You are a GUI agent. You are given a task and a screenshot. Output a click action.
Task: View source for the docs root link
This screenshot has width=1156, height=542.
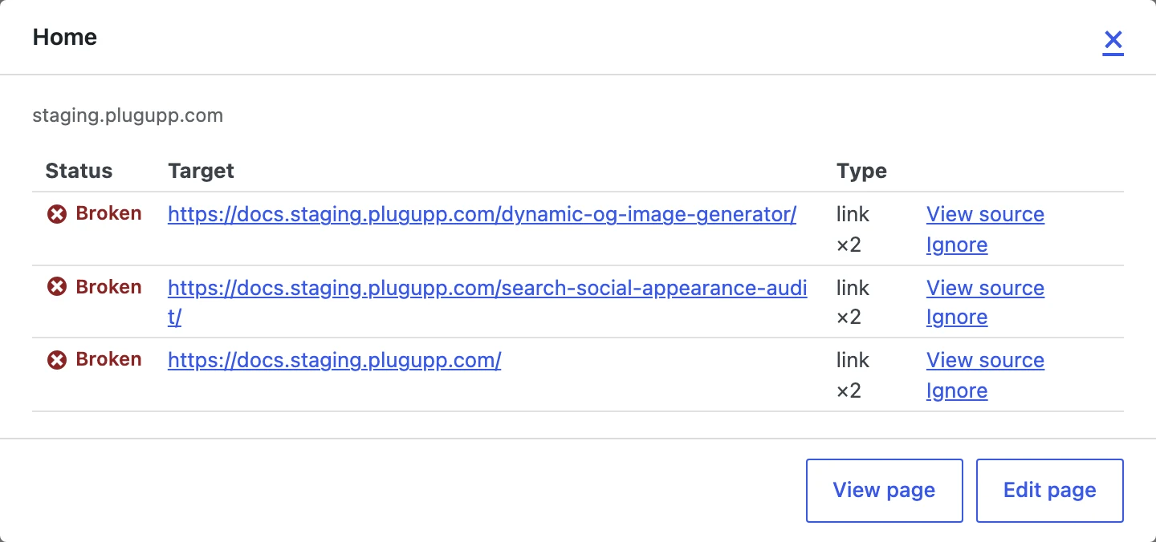tap(985, 360)
